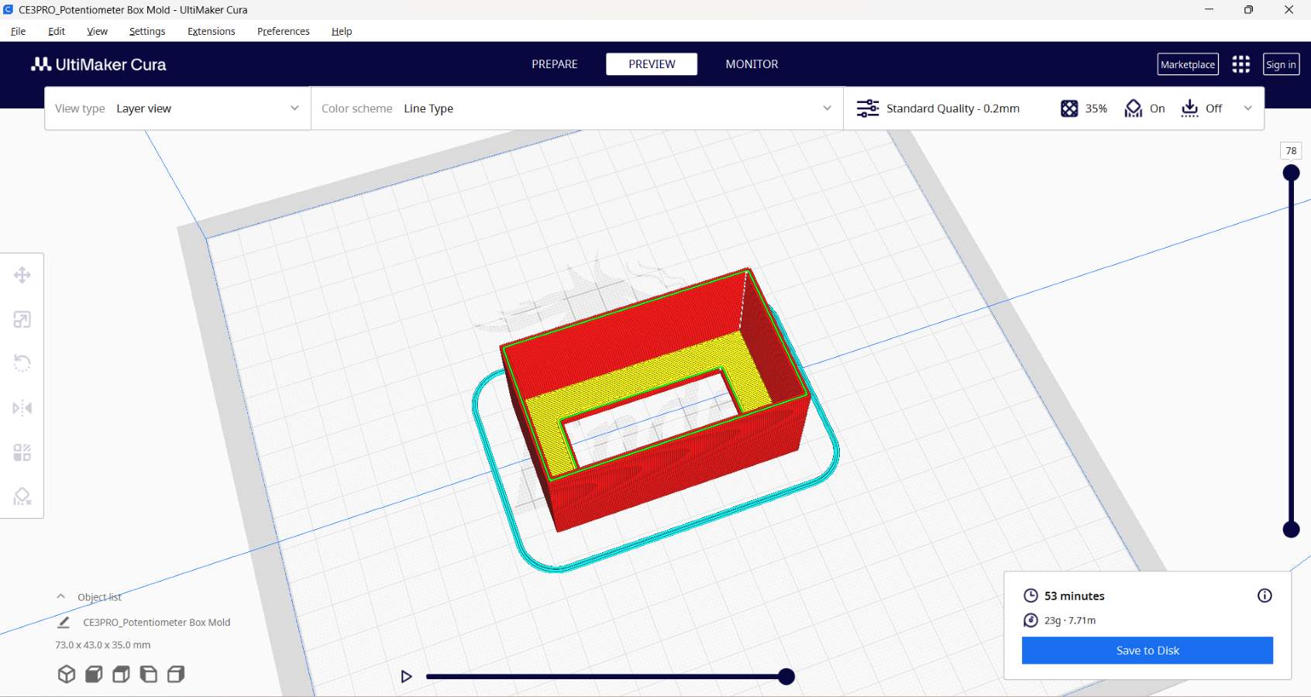Screen dimensions: 1311x697
Task: Switch to the PREVIEW stage
Action: coord(652,64)
